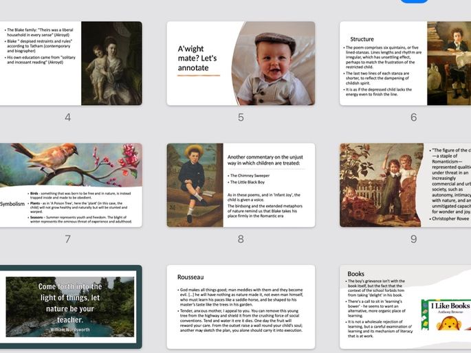Open the Wordsworth nature quote slide
This screenshot has height=353, width=471.
tap(71, 307)
